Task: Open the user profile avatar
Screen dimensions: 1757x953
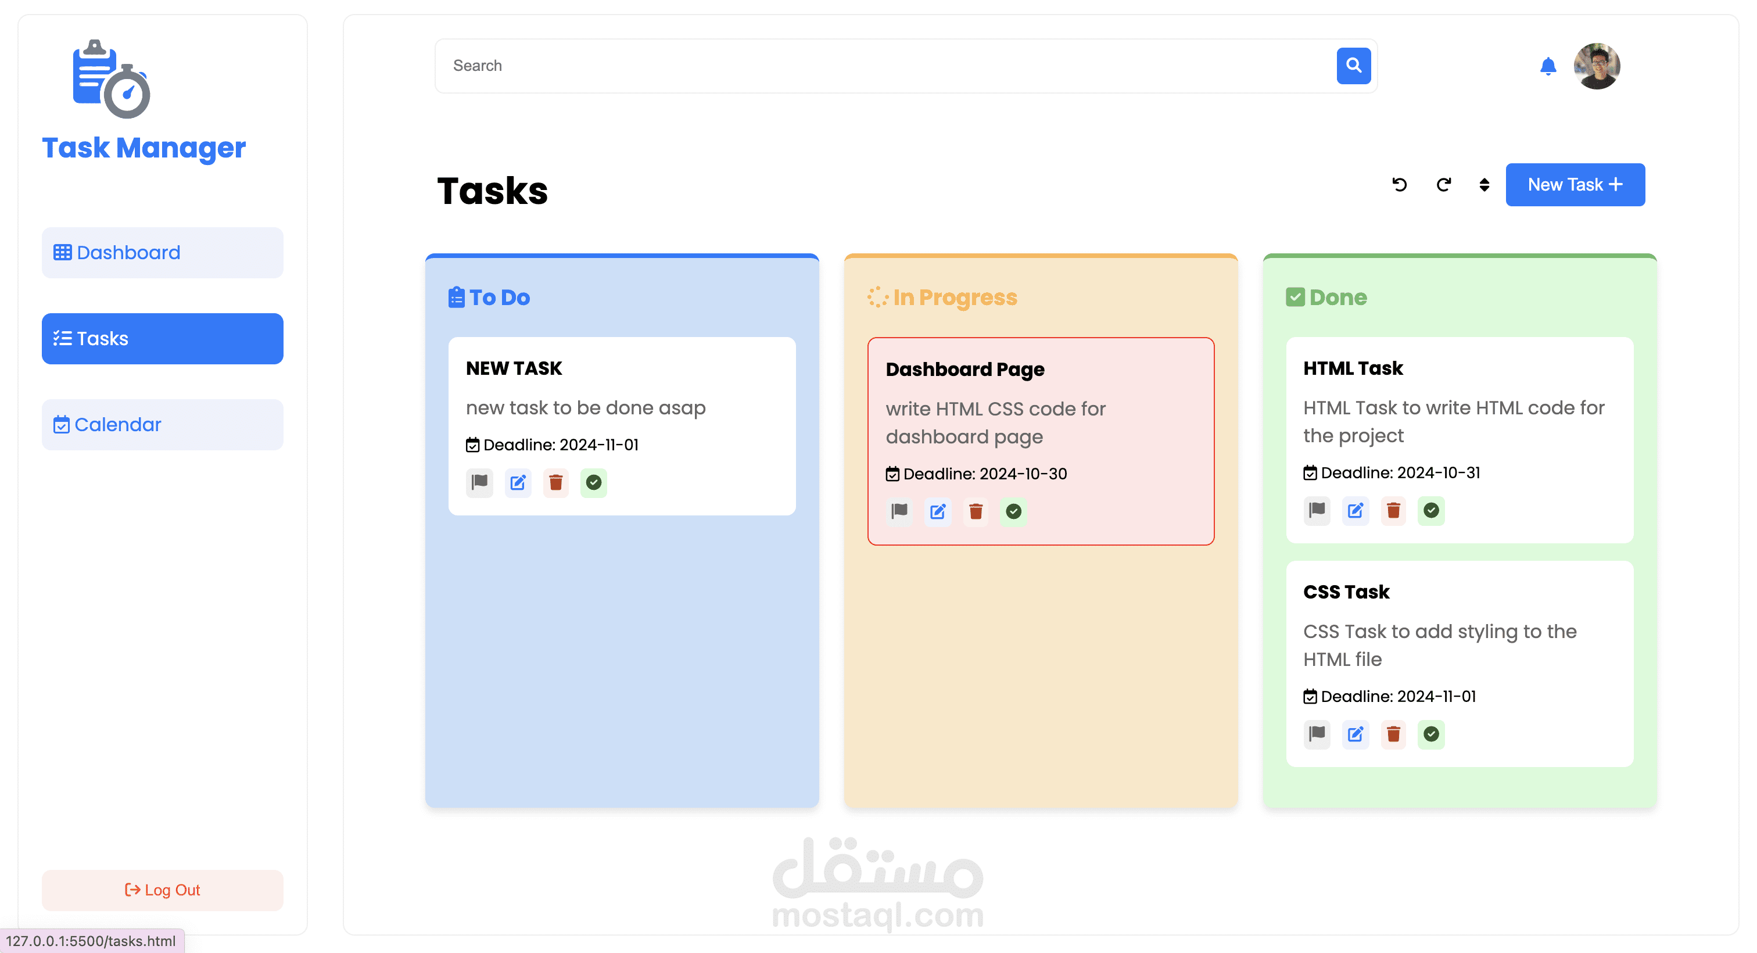Action: tap(1597, 66)
